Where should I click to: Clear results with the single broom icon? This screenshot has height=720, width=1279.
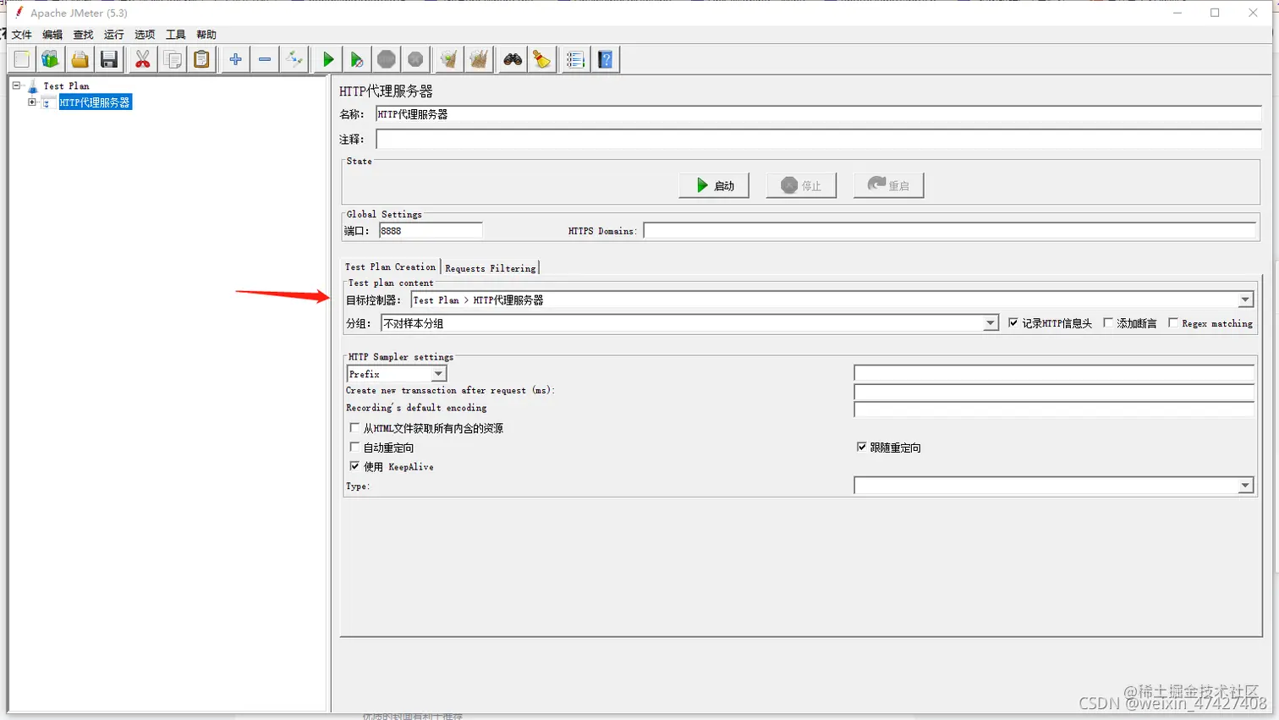tap(449, 59)
